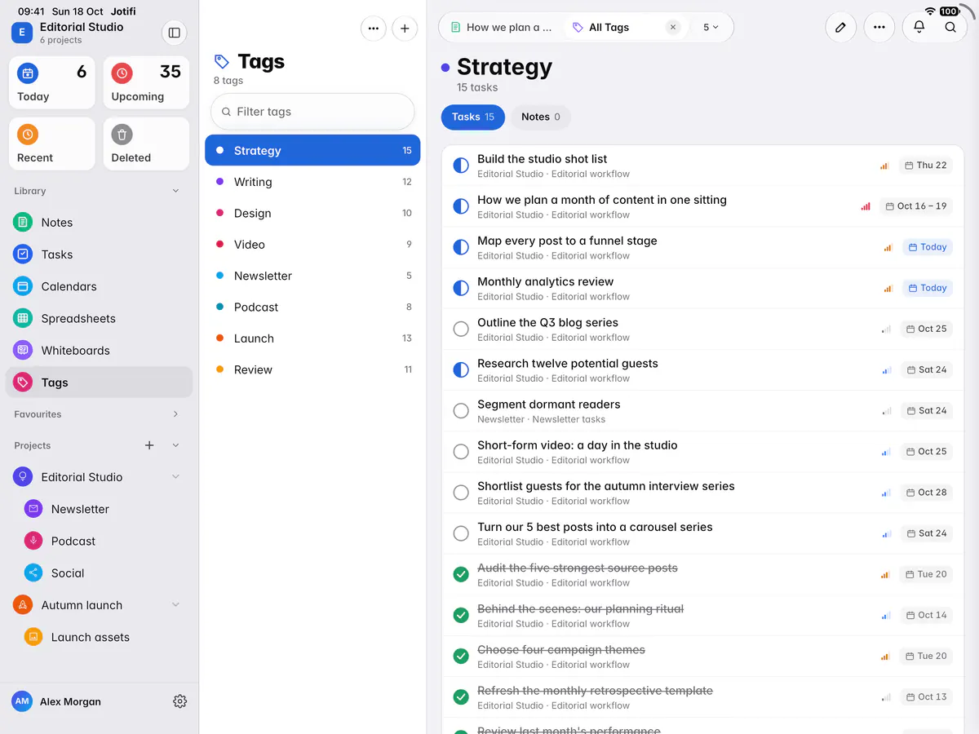Select the Tasks 15 tab
Viewport: 979px width, 734px height.
473,117
